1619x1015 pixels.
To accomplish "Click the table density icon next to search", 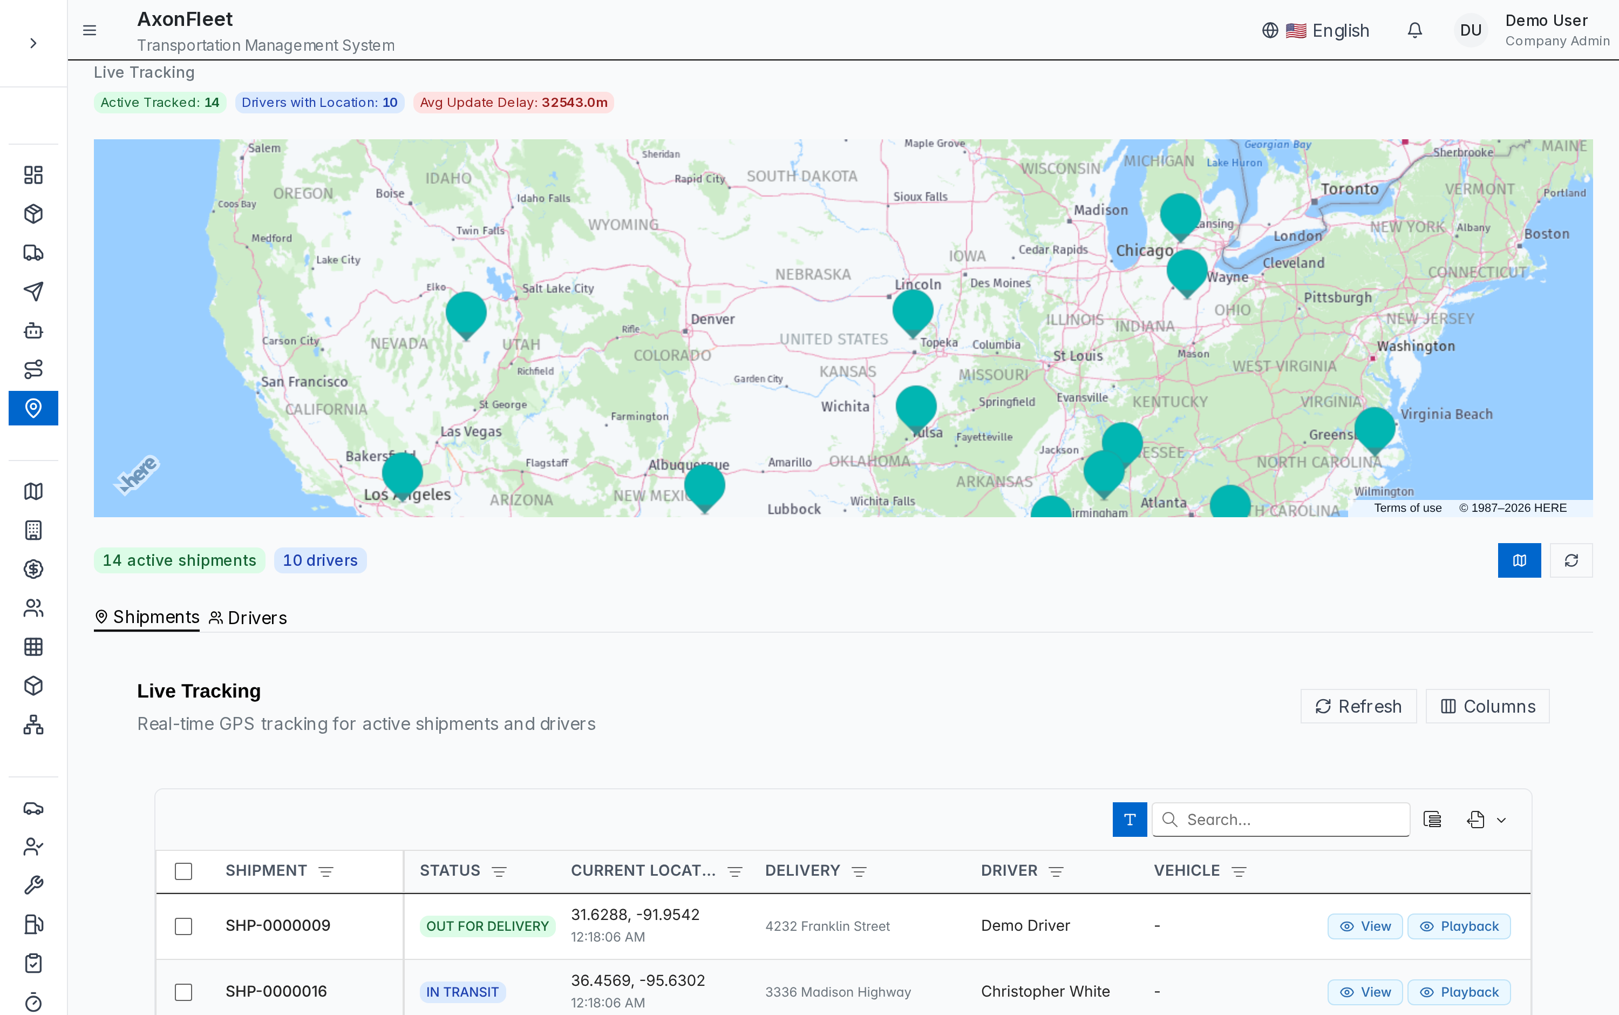I will pos(1432,820).
